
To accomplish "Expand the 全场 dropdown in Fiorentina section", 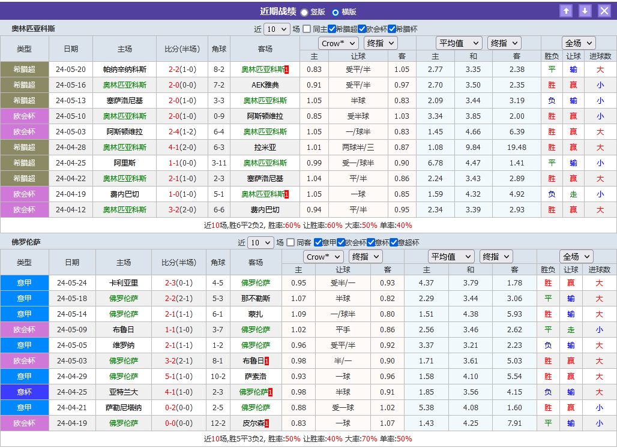I will point(576,256).
